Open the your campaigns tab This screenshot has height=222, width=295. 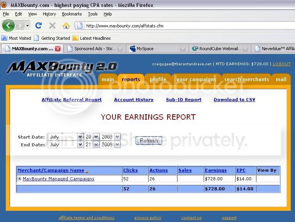[196, 80]
